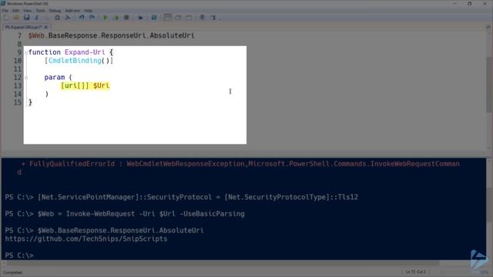
Task: Open the Add-ons menu
Action: [x=72, y=10]
